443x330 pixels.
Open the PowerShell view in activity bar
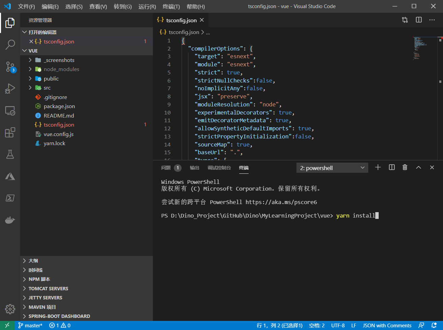[x=10, y=198]
